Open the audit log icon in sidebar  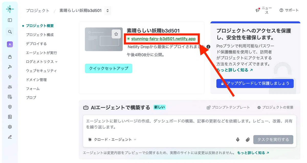10,97
